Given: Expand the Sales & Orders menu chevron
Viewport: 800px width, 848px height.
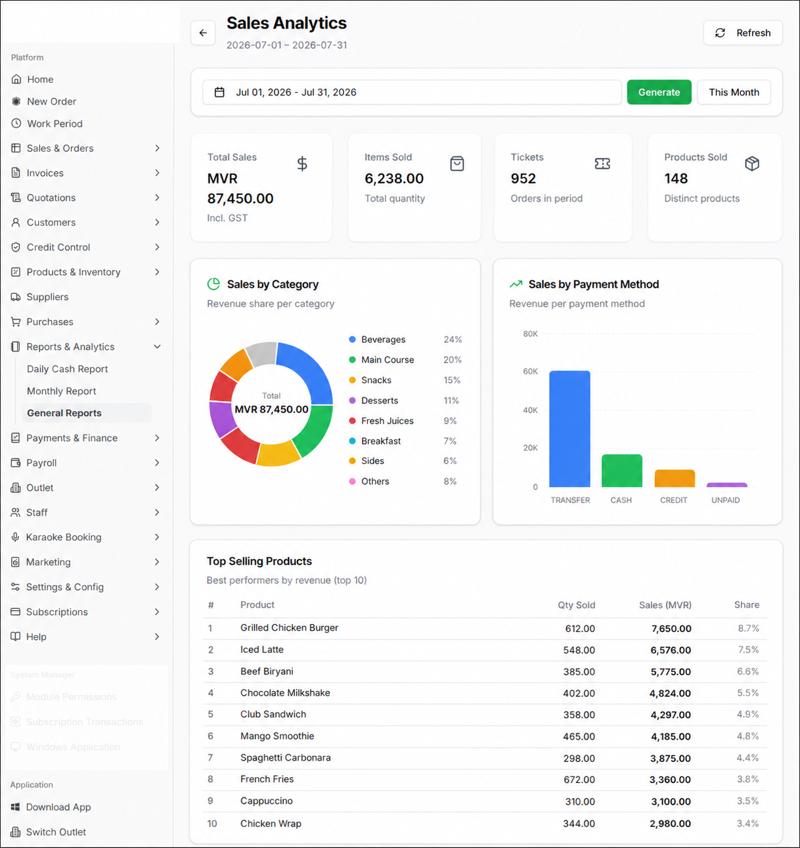Looking at the screenshot, I should pos(157,148).
